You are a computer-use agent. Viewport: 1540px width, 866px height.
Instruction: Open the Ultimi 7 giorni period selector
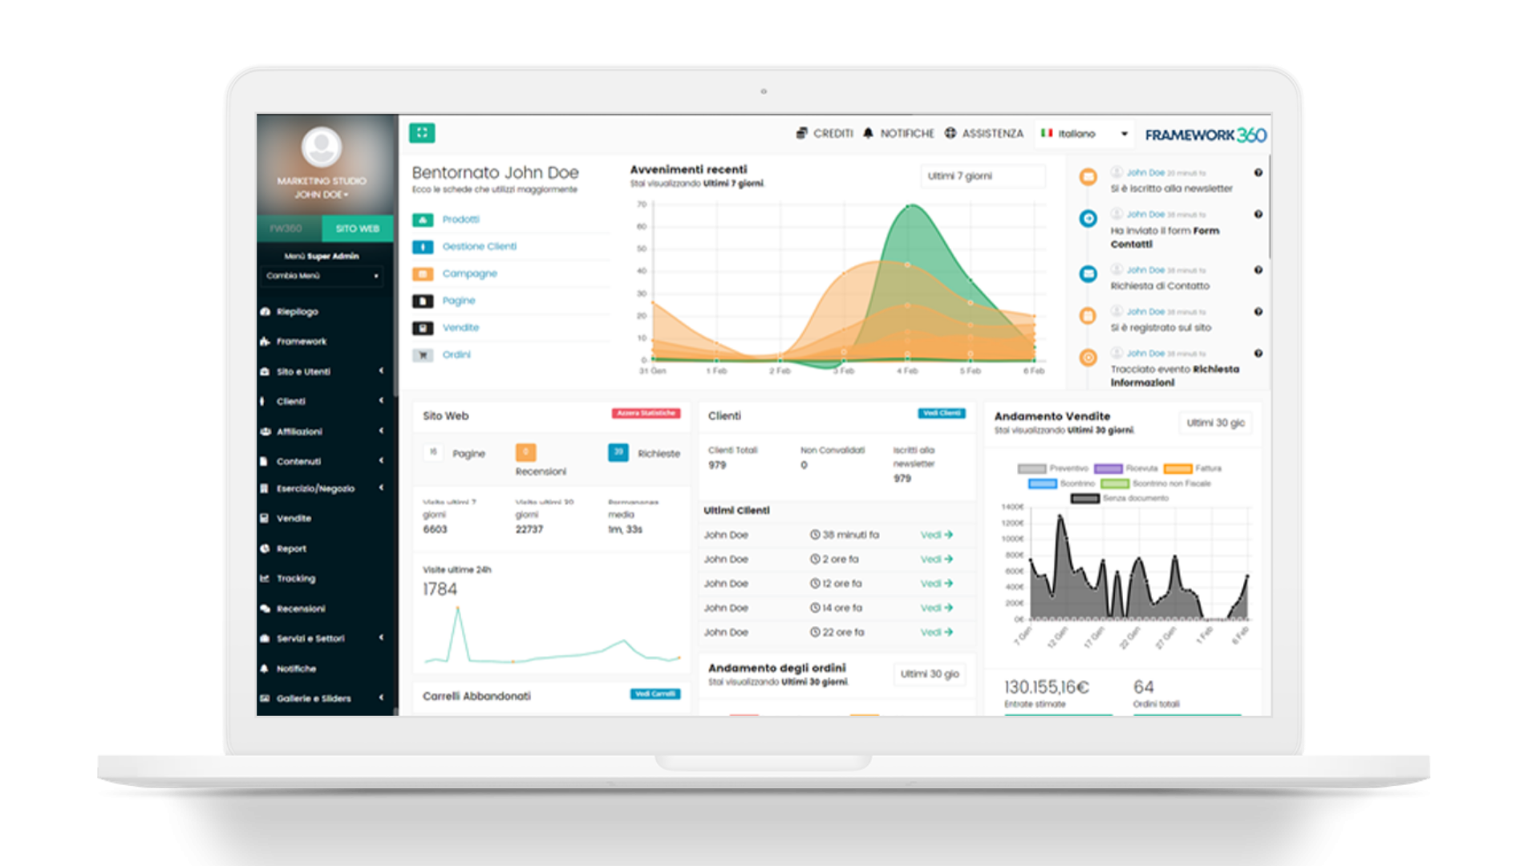coord(983,176)
